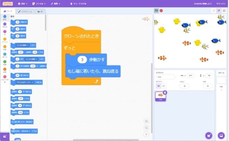
Task: Click the turn clockwise 15 degrees block
Action: (x=18, y=29)
